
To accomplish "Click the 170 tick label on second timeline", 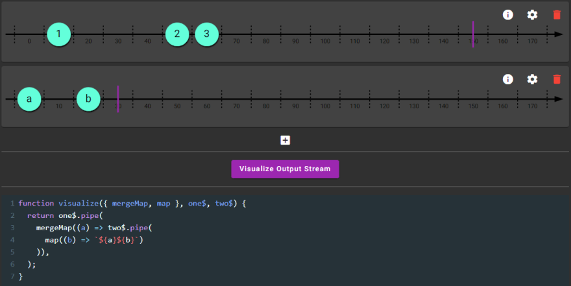I will click(533, 106).
